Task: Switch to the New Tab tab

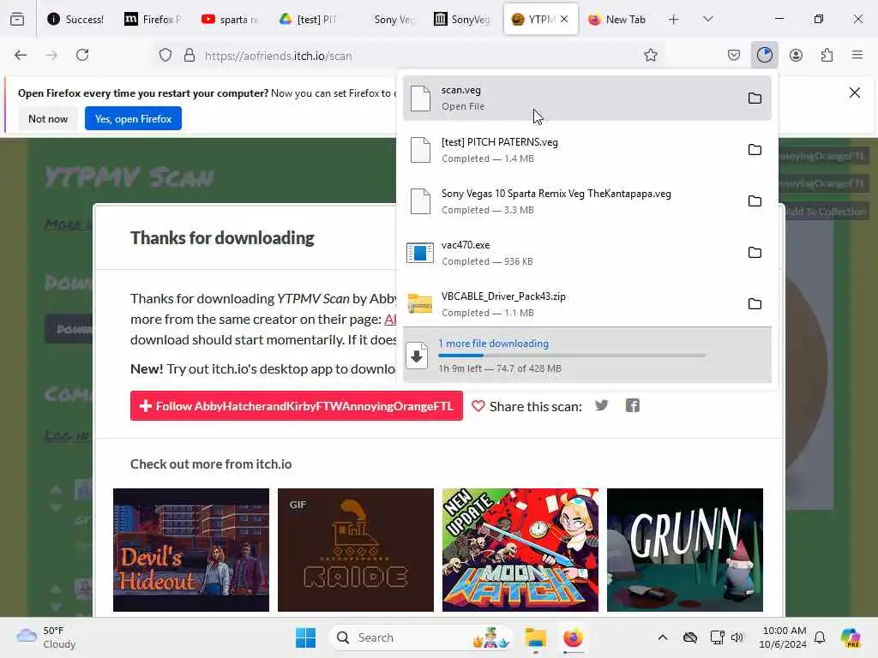Action: [x=617, y=20]
